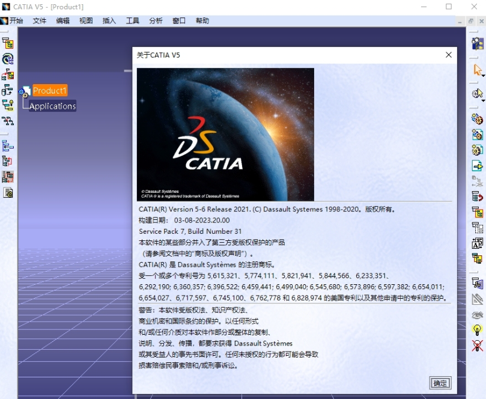Open the 编辑 (Edit) menu
486x399 pixels.
[62, 21]
